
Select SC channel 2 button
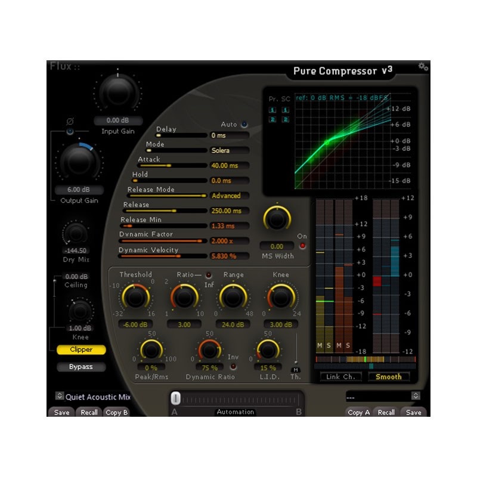point(286,120)
